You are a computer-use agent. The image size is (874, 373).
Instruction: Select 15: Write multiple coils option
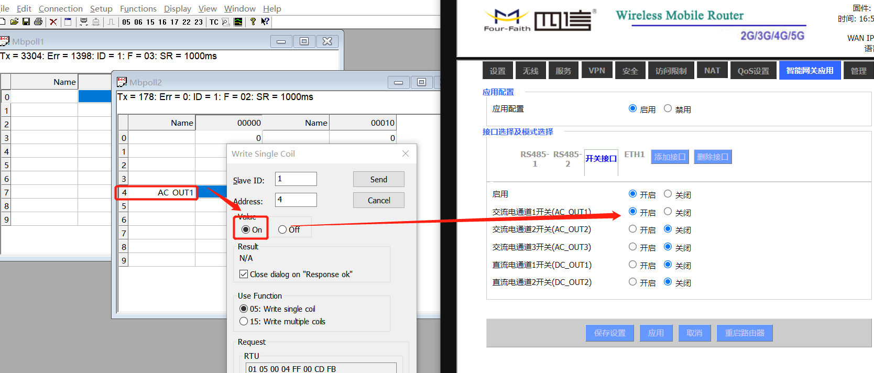click(x=244, y=322)
